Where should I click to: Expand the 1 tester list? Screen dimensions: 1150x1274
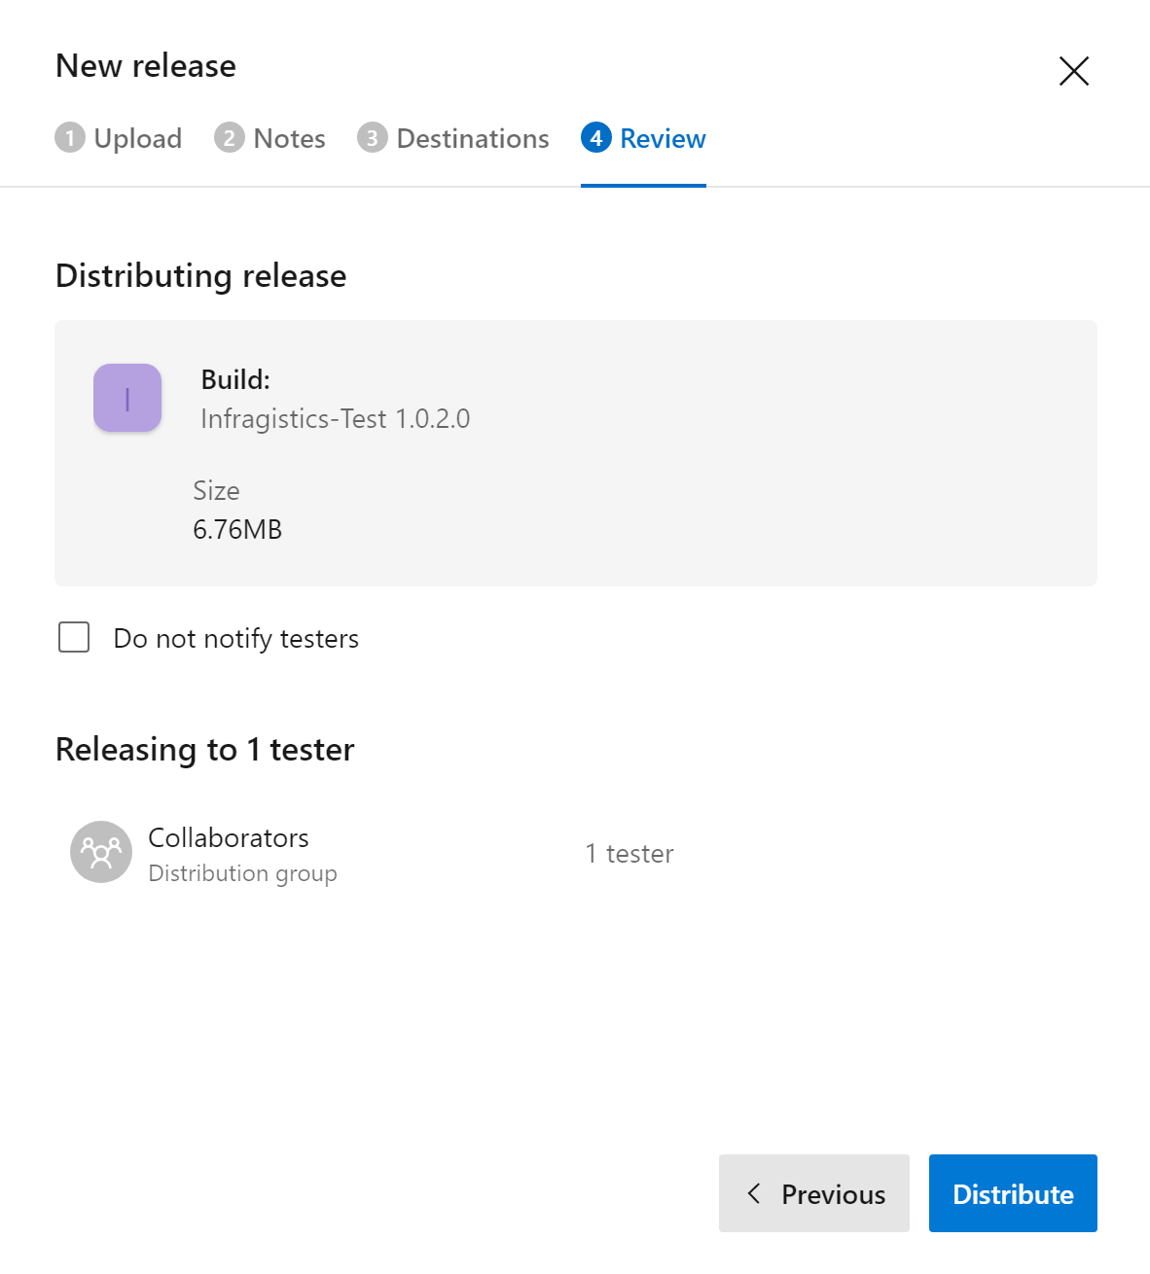pos(629,853)
